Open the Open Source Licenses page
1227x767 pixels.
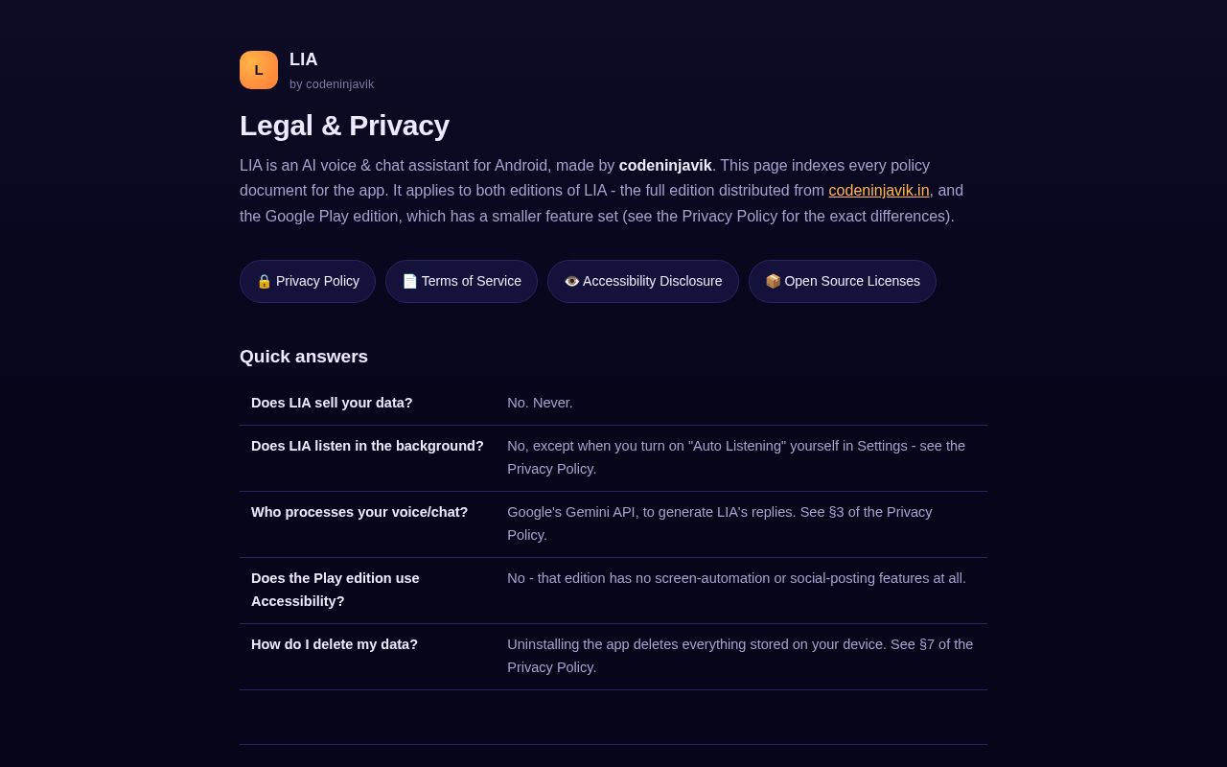[843, 281]
